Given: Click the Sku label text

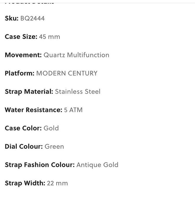Looking at the screenshot, I should 12,18.
